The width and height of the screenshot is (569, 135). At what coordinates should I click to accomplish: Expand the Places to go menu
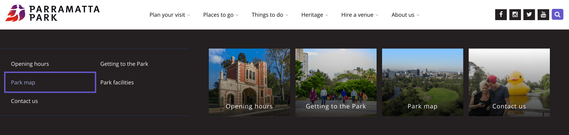[x=221, y=15]
